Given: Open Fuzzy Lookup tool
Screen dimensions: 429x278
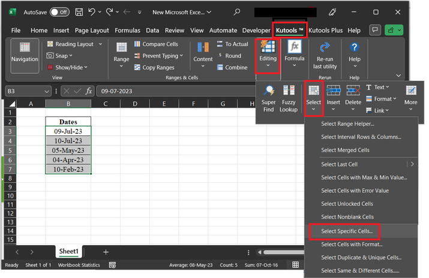Looking at the screenshot, I should click(x=289, y=98).
